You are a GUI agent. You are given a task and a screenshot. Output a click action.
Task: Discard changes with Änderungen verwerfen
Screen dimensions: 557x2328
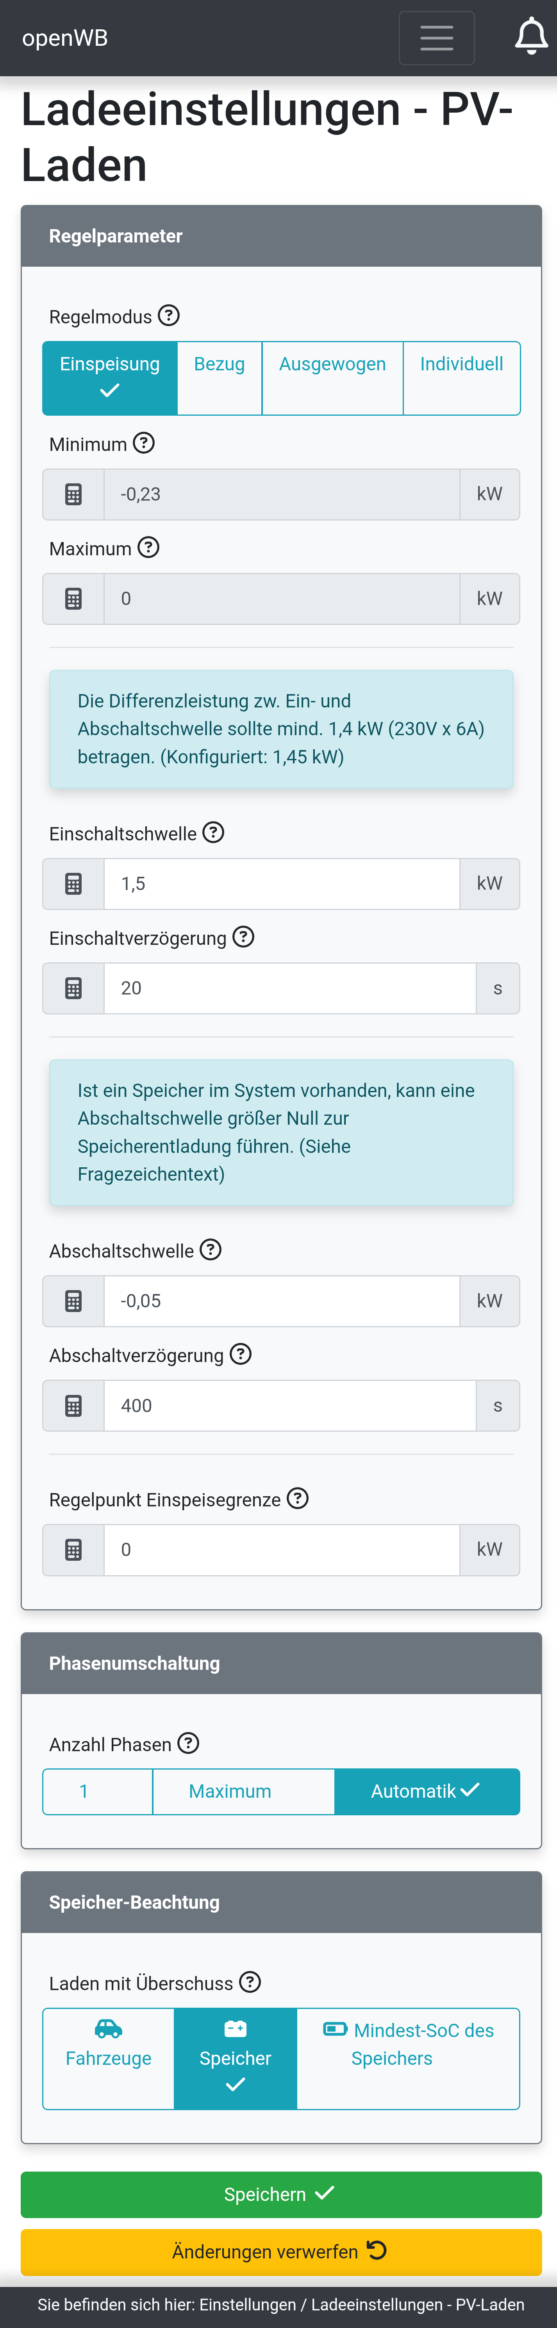point(281,2251)
